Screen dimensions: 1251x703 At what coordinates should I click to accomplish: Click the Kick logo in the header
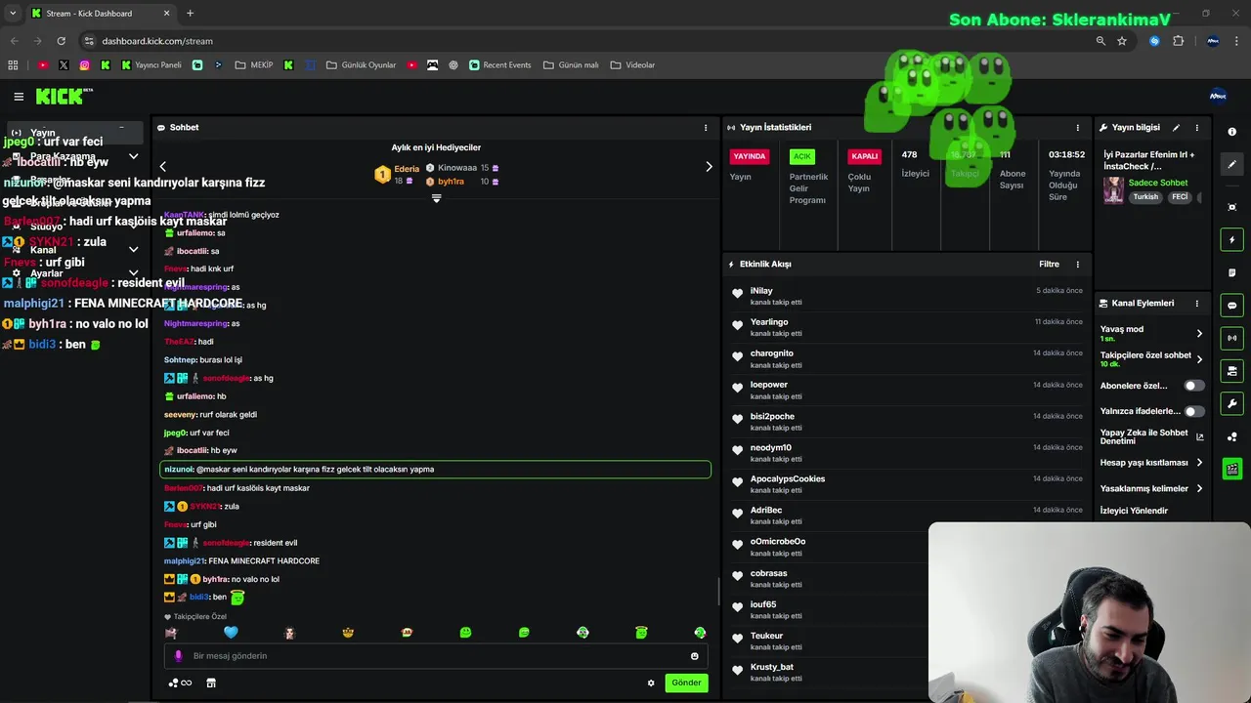click(x=64, y=96)
